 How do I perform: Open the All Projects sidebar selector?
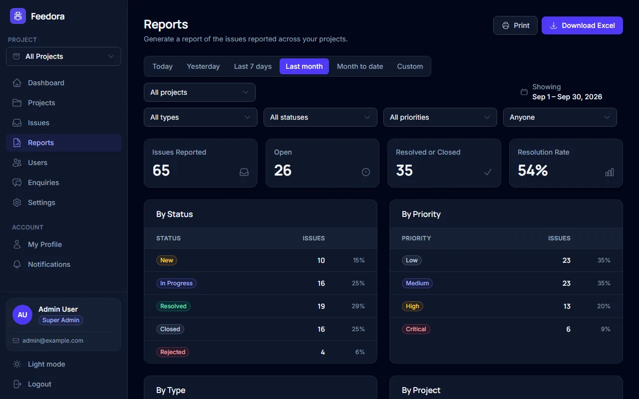pyautogui.click(x=63, y=56)
